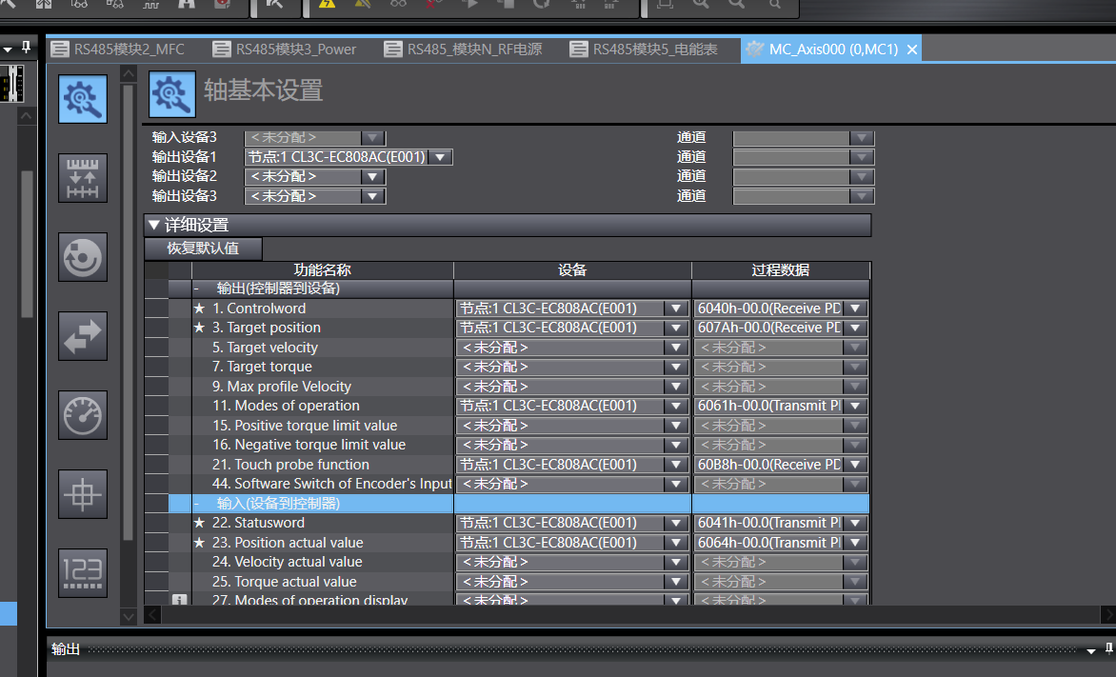This screenshot has height=677, width=1116.
Task: Collapse the 输出(控制器到设备) group
Action: tap(196, 289)
